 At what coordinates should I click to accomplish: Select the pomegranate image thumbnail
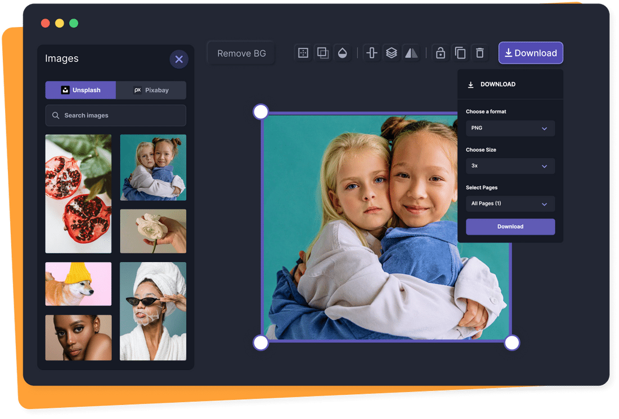click(x=78, y=193)
